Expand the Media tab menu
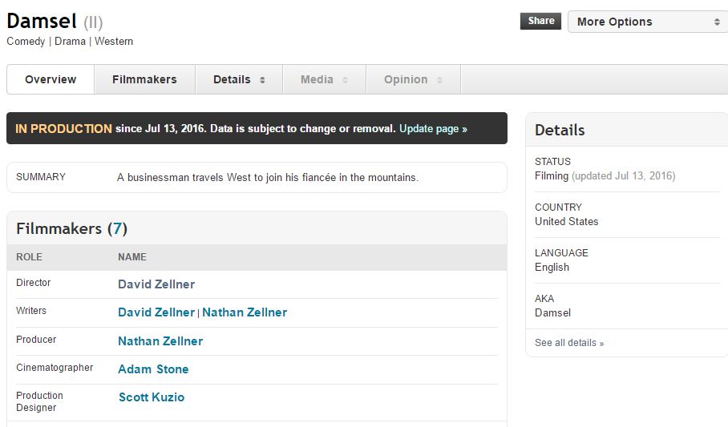 click(x=324, y=79)
